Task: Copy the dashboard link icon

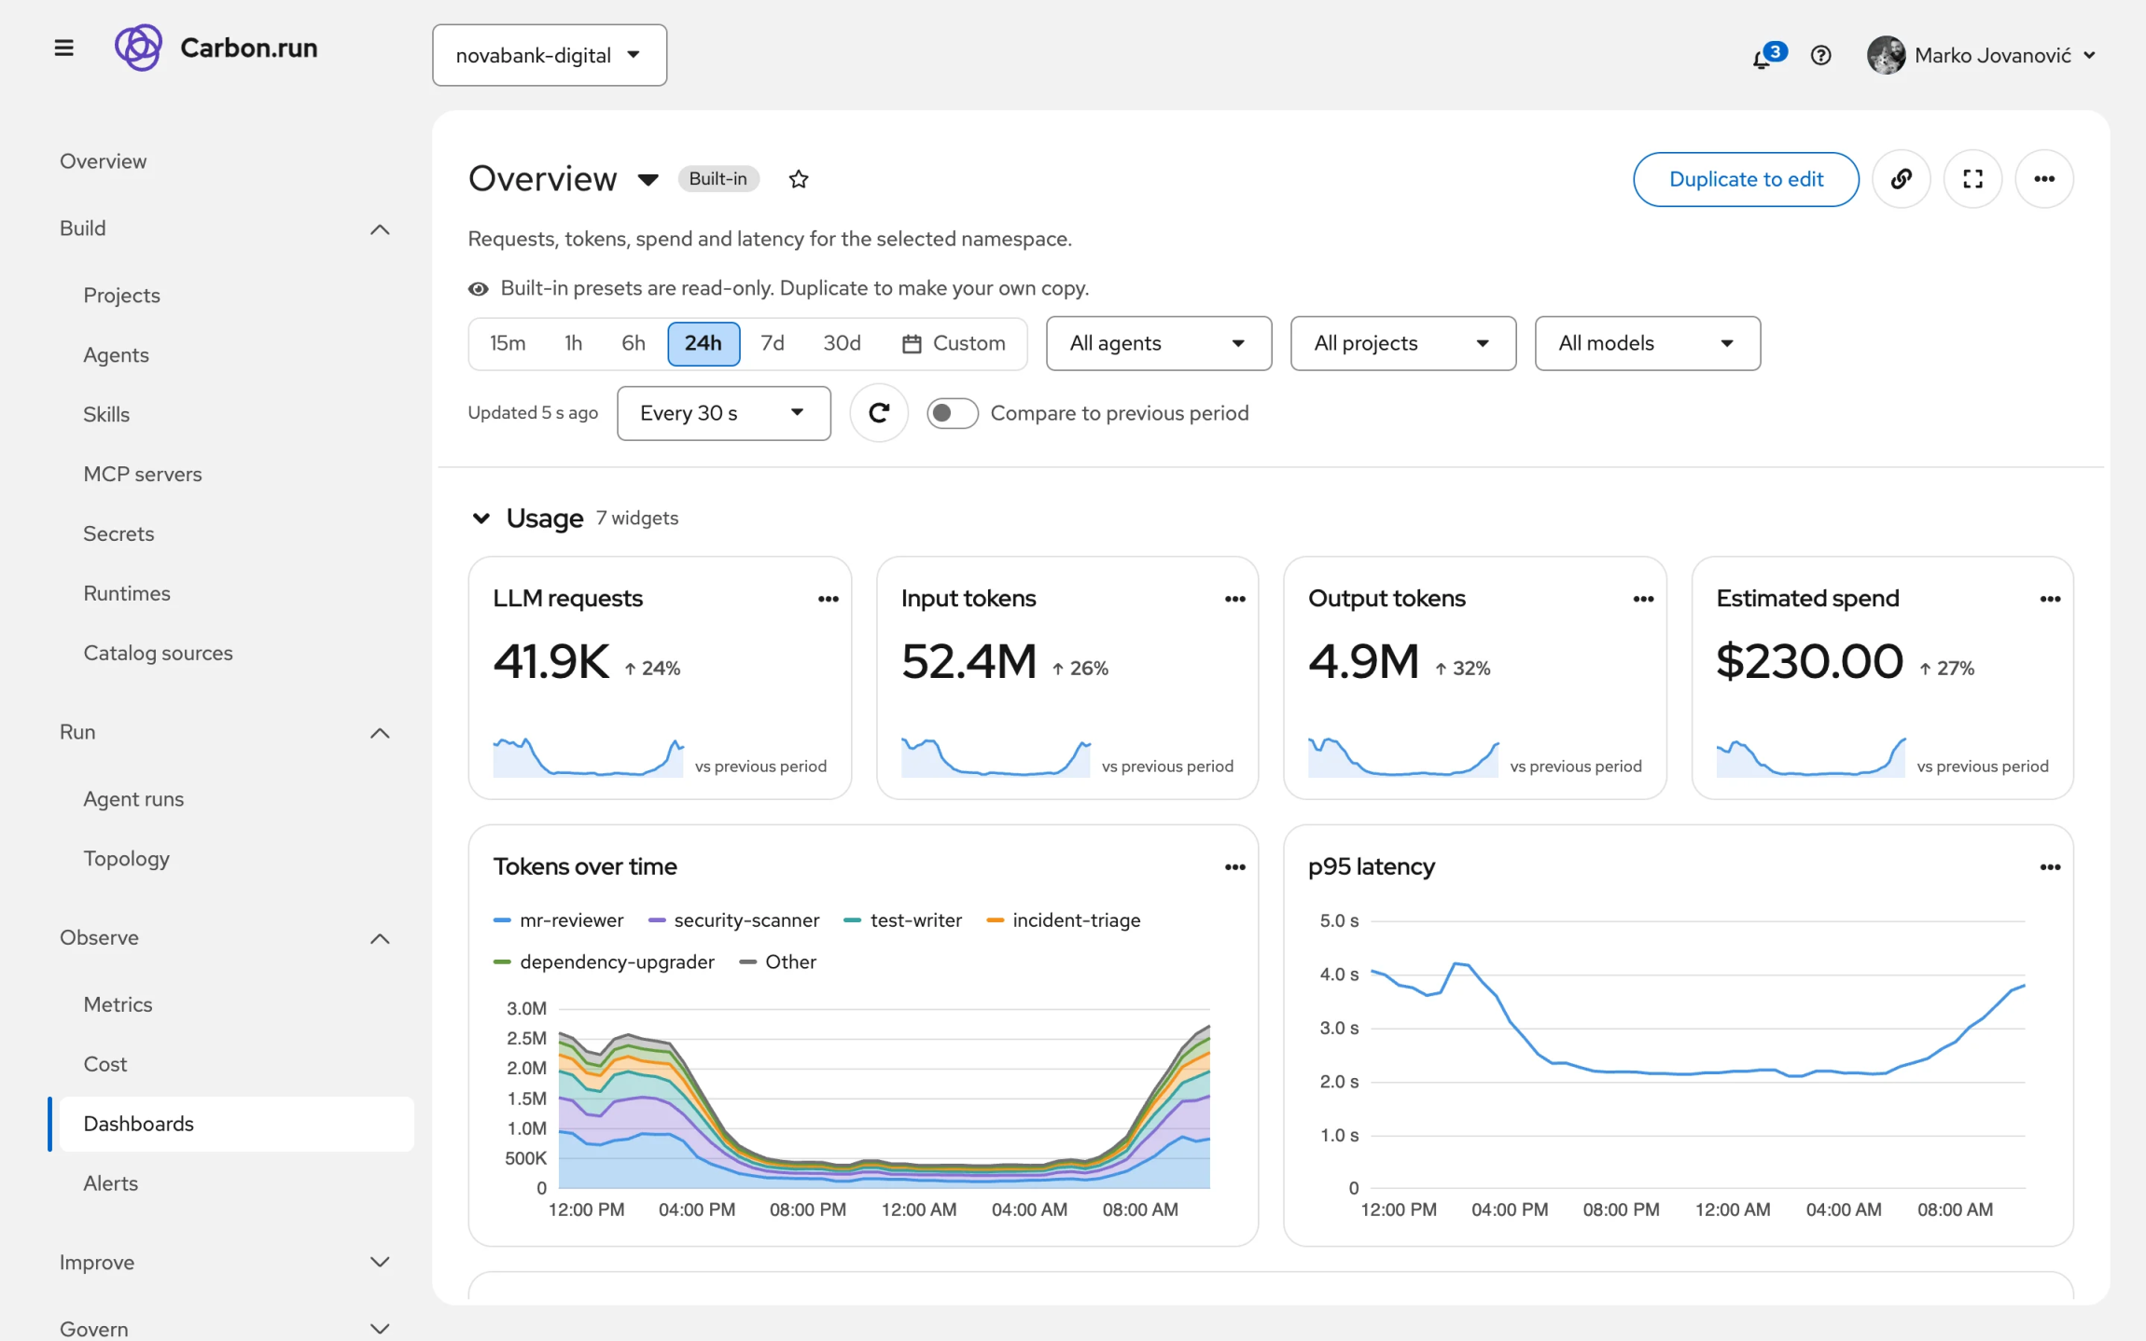Action: coord(1902,179)
